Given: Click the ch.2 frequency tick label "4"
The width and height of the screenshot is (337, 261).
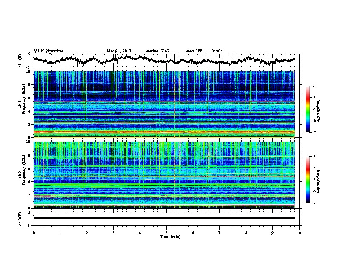Looking at the screenshot, I should click(30, 182).
